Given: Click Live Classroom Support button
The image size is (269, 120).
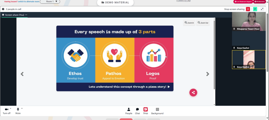Looking at the screenshot, I should tap(243, 2).
